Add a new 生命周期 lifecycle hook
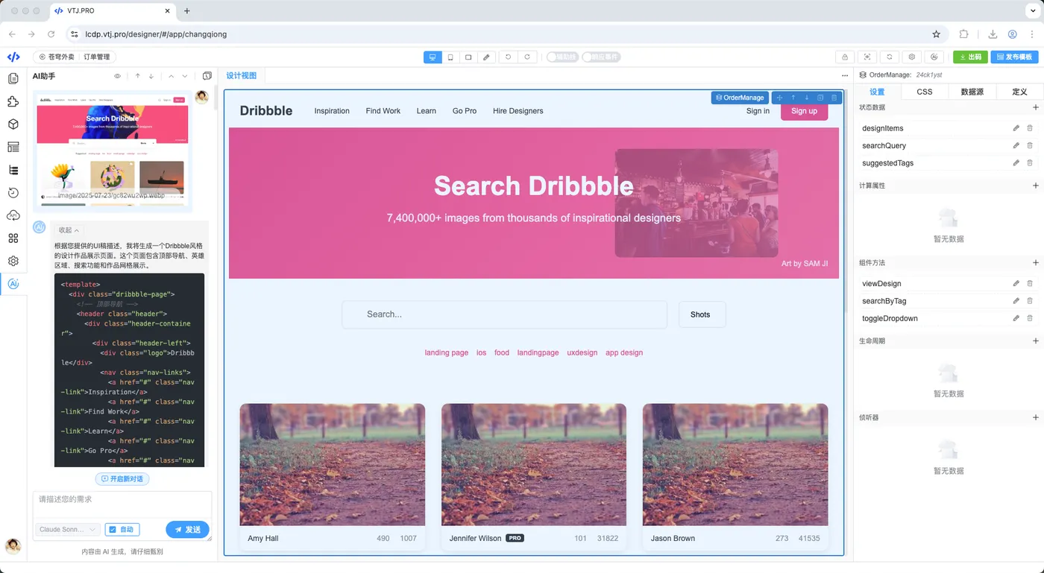The width and height of the screenshot is (1044, 573). (1035, 341)
